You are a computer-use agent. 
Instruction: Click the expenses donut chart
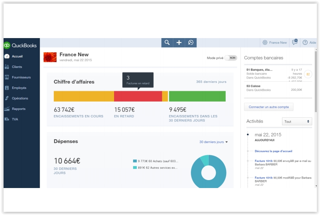pos(208,172)
